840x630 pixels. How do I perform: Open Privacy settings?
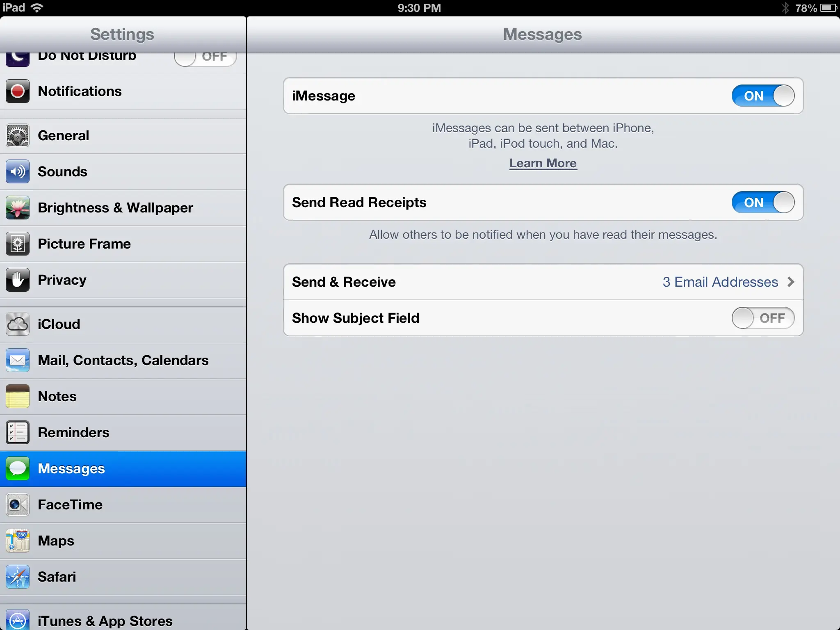click(x=123, y=280)
